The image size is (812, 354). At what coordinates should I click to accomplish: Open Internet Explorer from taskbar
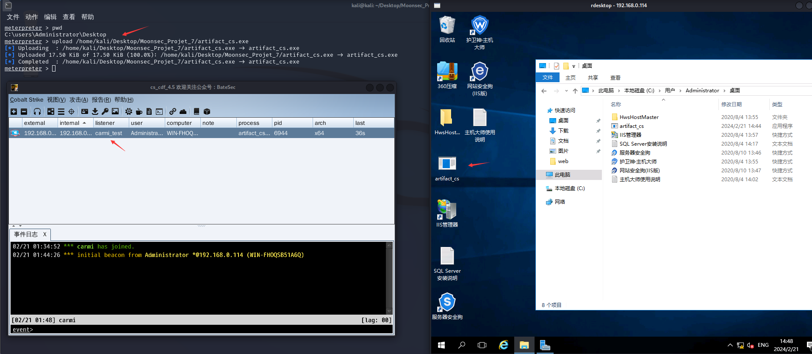pyautogui.click(x=503, y=345)
